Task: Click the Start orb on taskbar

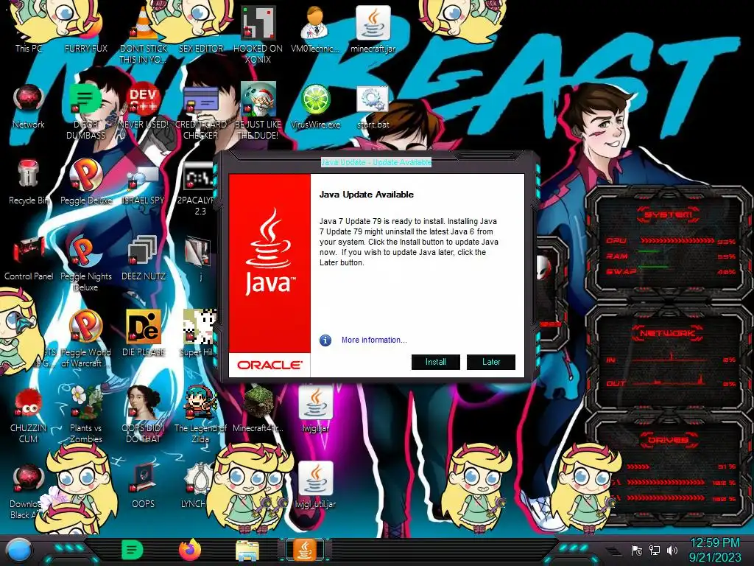Action: [x=19, y=551]
